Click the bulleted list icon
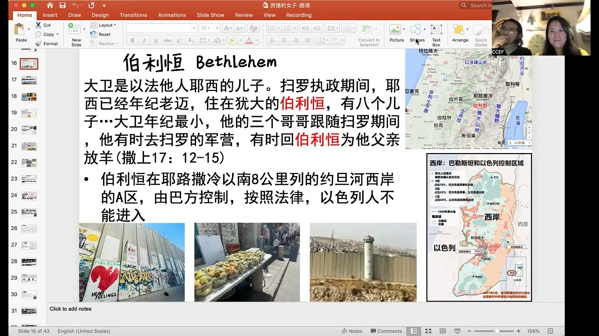 pyautogui.click(x=271, y=28)
